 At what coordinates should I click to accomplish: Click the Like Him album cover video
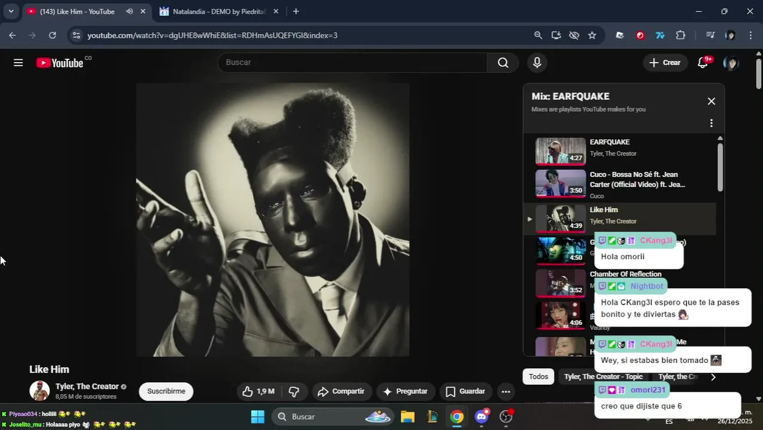click(273, 220)
